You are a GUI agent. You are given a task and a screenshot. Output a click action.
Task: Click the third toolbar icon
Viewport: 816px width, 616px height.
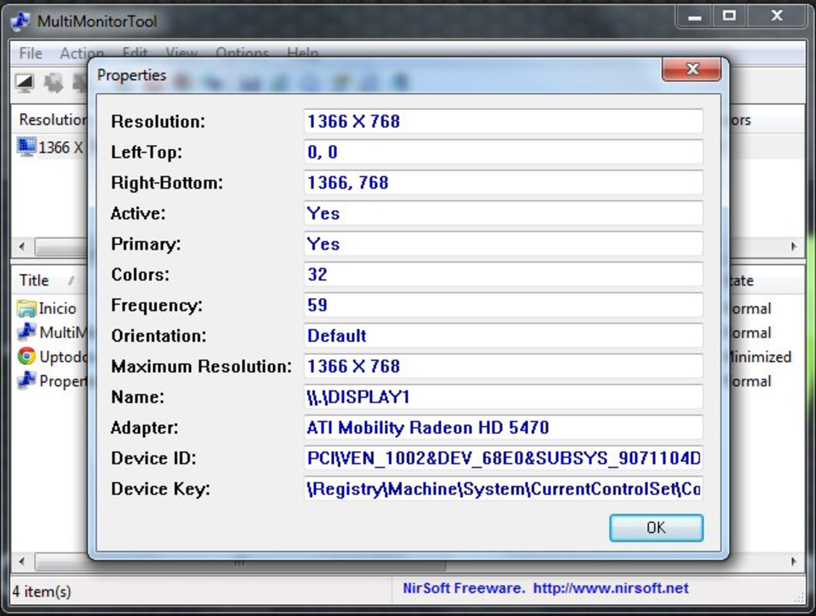pos(81,83)
